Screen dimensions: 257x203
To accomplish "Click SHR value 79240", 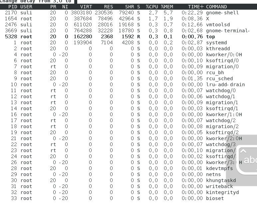I will click(127, 13).
